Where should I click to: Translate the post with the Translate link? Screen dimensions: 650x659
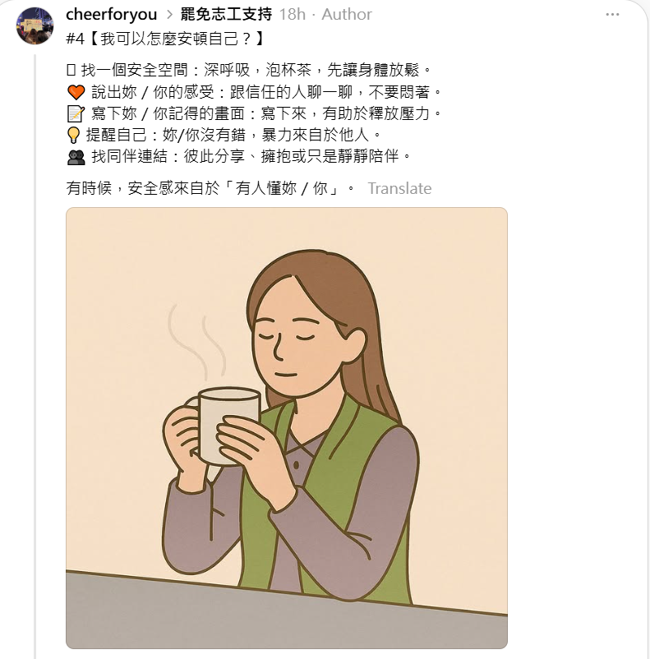tap(399, 188)
